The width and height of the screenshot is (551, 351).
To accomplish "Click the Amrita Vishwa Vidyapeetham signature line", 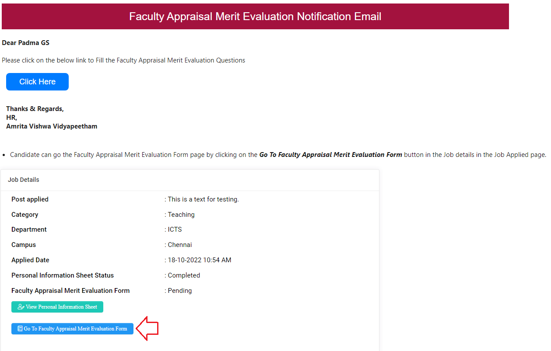I will point(52,126).
